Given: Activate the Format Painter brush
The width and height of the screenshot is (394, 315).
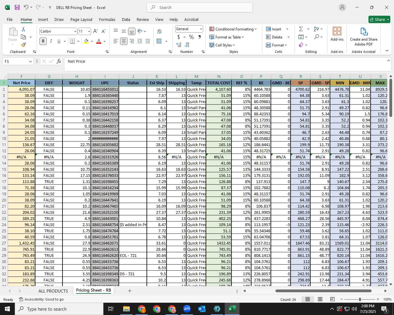Looking at the screenshot, I should (x=23, y=45).
